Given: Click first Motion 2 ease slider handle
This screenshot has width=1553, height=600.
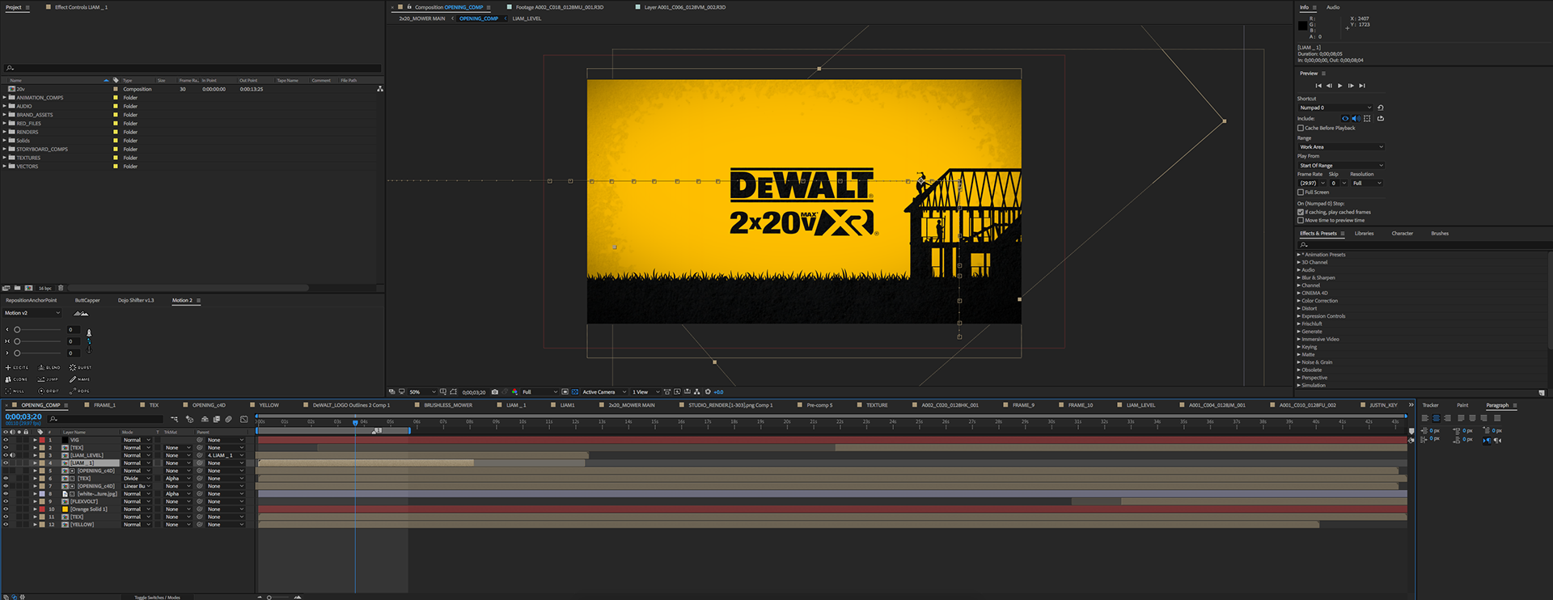Looking at the screenshot, I should click(17, 330).
